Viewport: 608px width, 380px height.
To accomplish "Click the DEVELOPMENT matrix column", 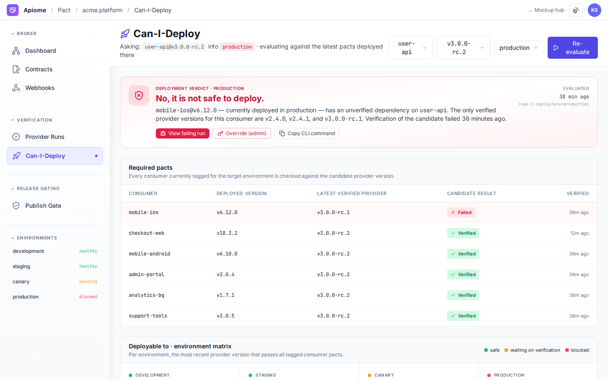I will (180, 372).
